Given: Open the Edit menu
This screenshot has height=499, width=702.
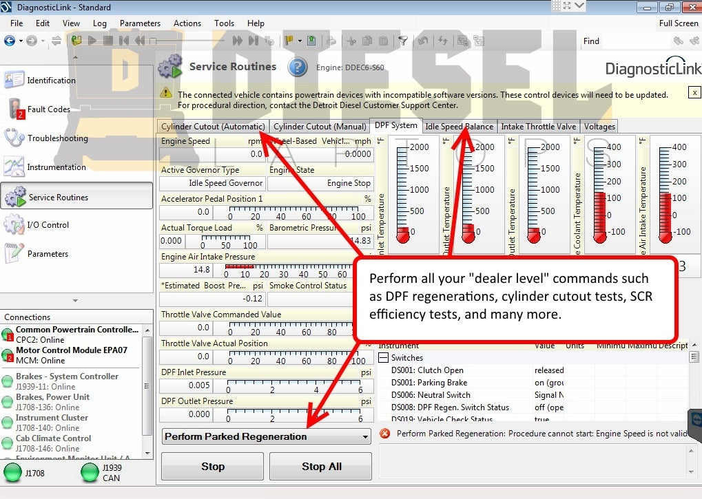Looking at the screenshot, I should (43, 23).
